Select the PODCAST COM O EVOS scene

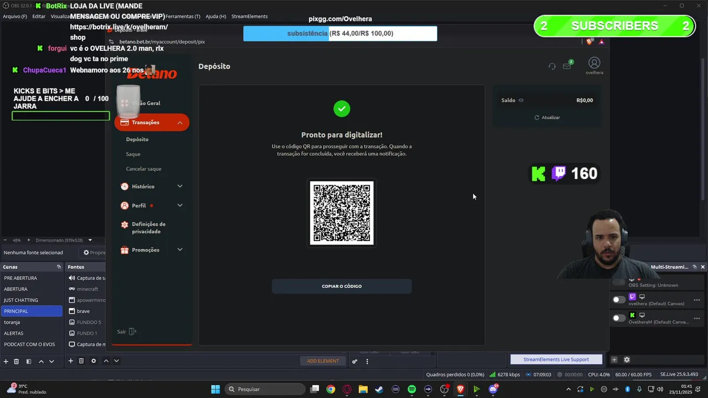click(32, 344)
